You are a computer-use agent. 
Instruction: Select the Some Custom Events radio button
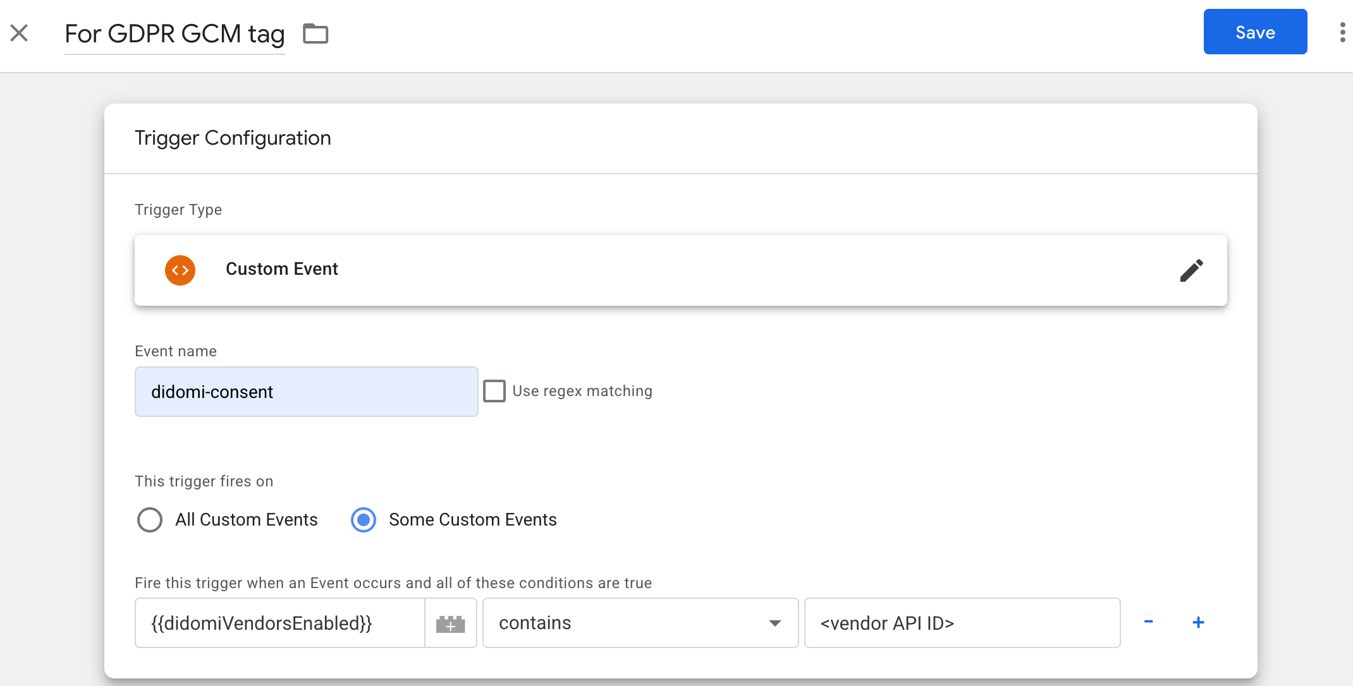(364, 520)
